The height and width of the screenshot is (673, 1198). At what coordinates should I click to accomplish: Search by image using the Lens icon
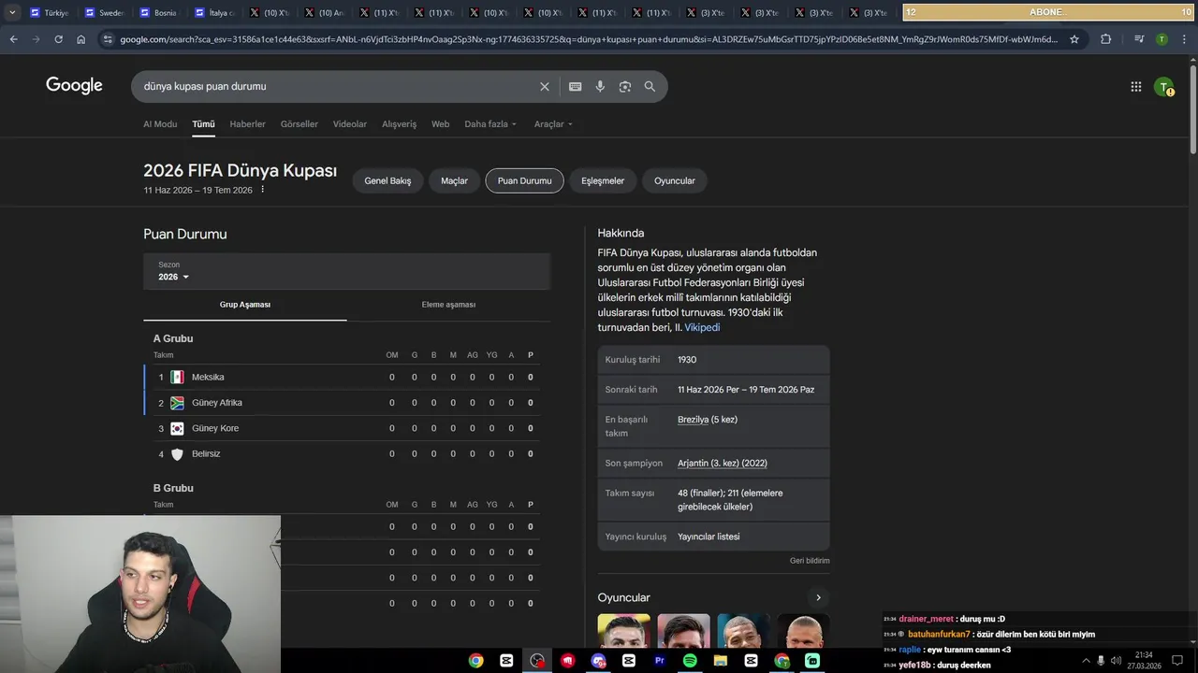(x=625, y=86)
